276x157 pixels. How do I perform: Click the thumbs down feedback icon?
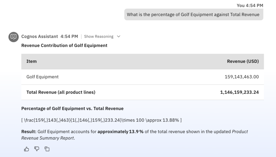37,149
